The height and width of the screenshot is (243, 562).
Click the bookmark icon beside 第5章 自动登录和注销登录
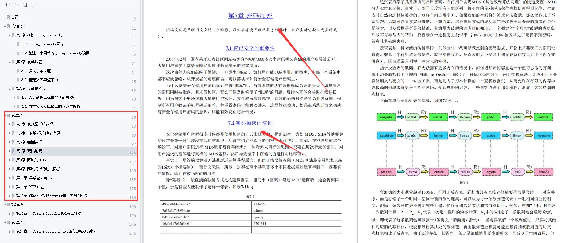click(13, 133)
